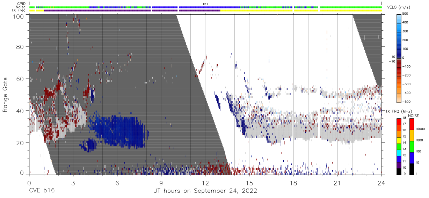Click the 21 tick on UT hours axis
The height and width of the screenshot is (198, 429).
(x=337, y=183)
